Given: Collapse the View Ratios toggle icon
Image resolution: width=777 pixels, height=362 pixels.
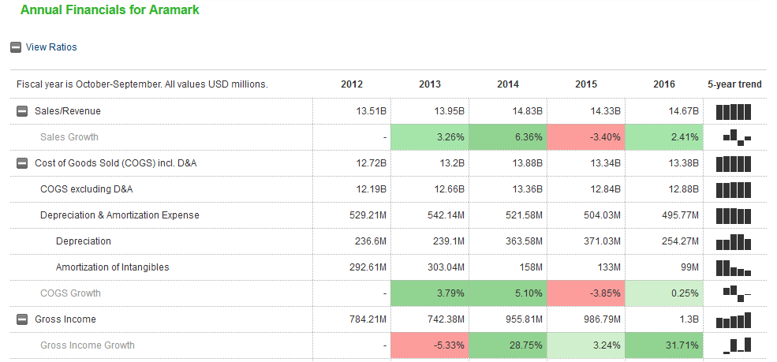Looking at the screenshot, I should (16, 47).
